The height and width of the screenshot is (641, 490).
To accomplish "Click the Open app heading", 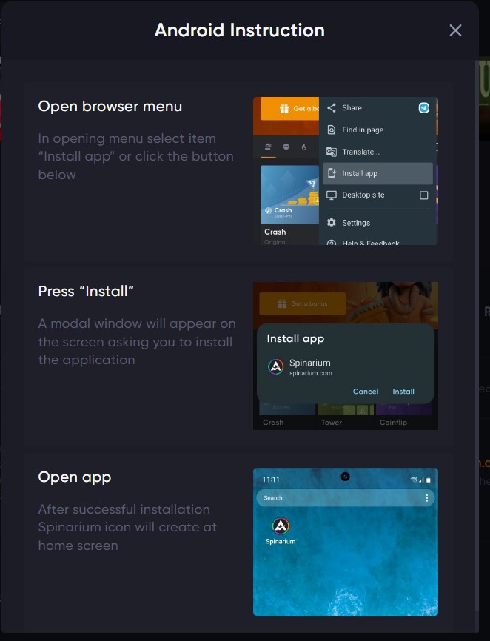I will [x=74, y=477].
